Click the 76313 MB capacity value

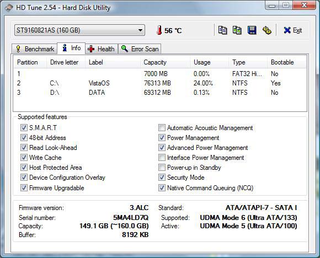pyautogui.click(x=157, y=83)
